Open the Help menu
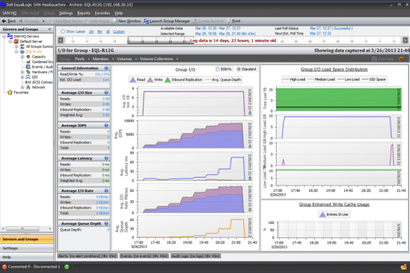 pos(118,13)
